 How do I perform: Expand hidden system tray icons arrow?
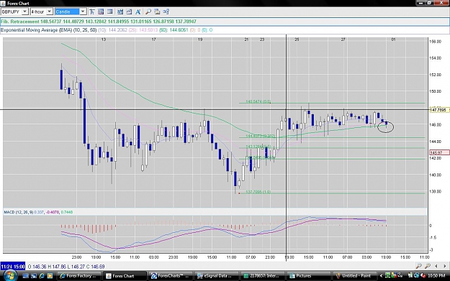381,276
